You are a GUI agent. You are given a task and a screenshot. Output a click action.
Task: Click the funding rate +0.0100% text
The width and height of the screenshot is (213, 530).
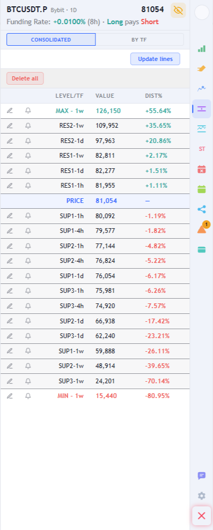tap(69, 22)
